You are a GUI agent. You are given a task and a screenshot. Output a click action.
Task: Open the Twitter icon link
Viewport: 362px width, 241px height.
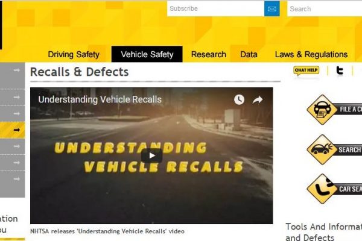(340, 70)
